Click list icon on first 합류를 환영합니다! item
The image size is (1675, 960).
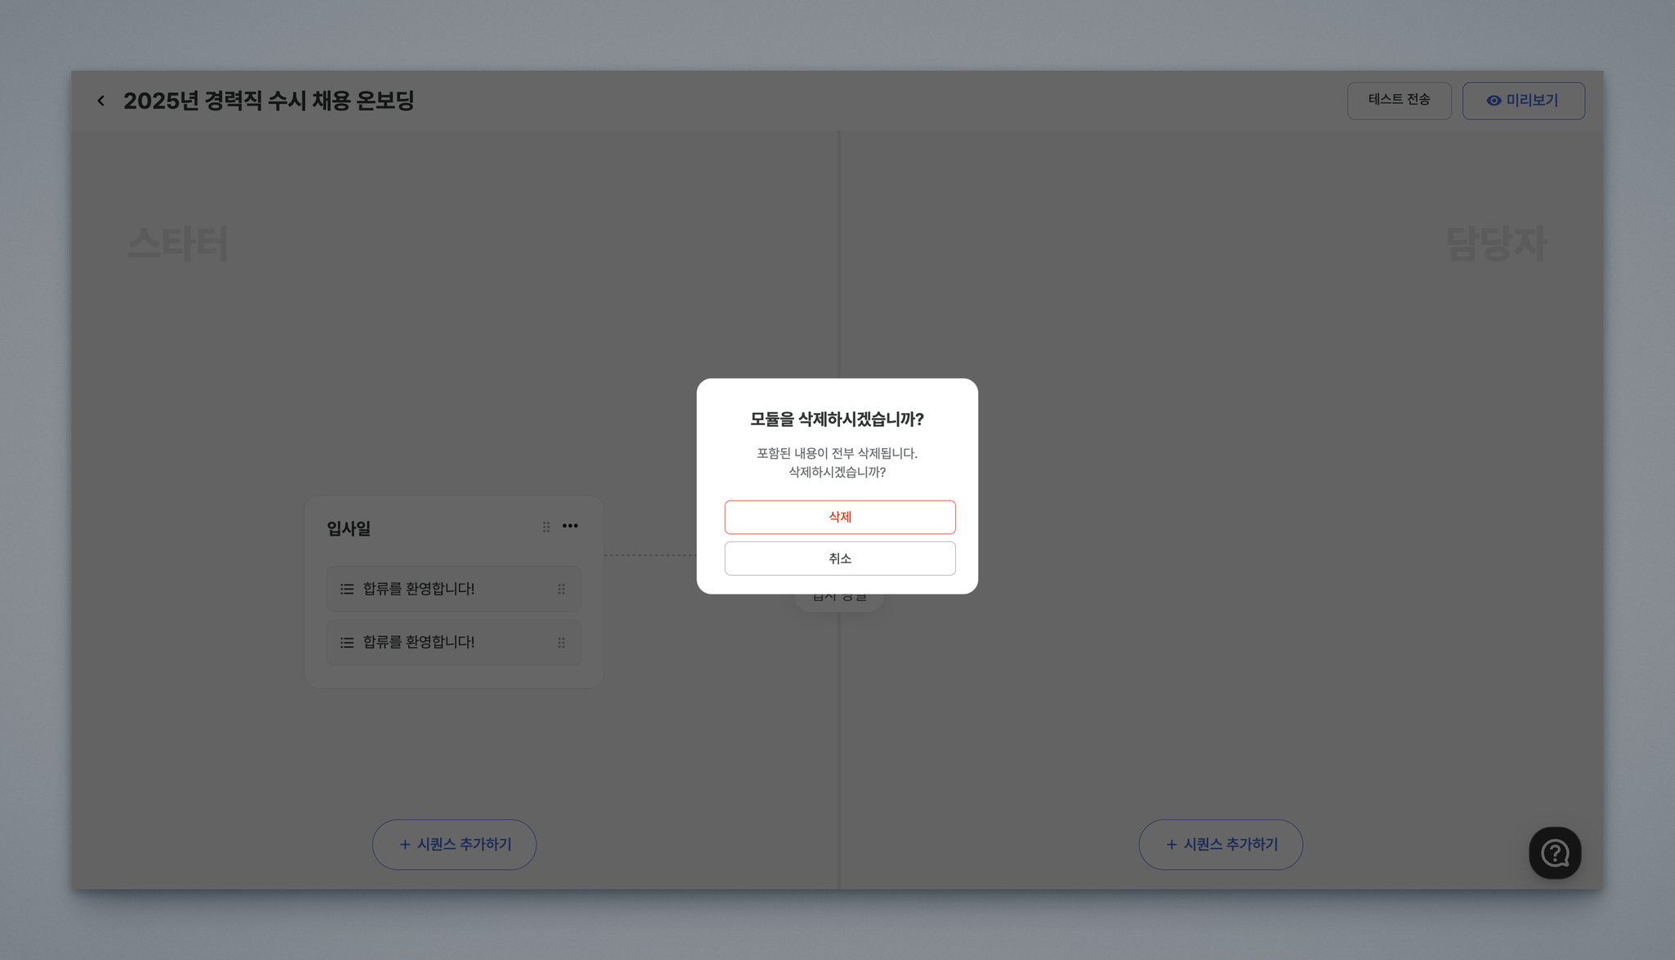347,589
